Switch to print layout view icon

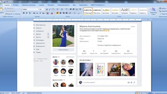click(x=137, y=93)
